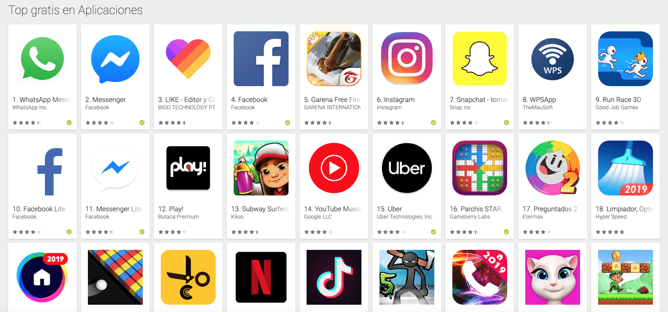668x312 pixels.
Task: Click the Preguntados 2 title
Action: [550, 209]
